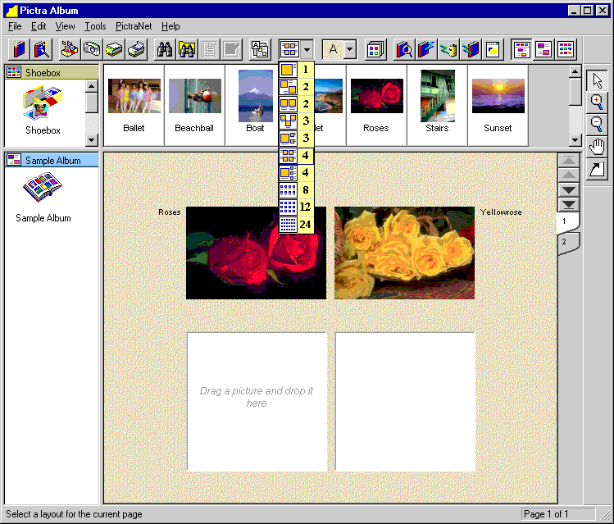614x524 pixels.
Task: Select the arrow pointer tool
Action: point(597,80)
